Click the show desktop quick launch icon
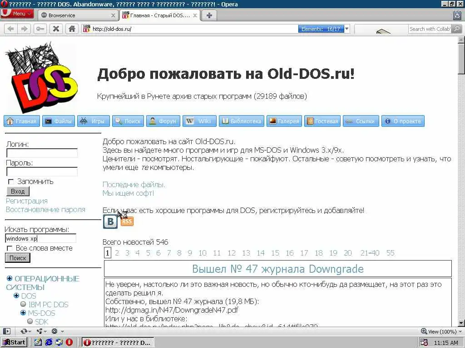This screenshot has height=348, width=465. tap(59, 343)
